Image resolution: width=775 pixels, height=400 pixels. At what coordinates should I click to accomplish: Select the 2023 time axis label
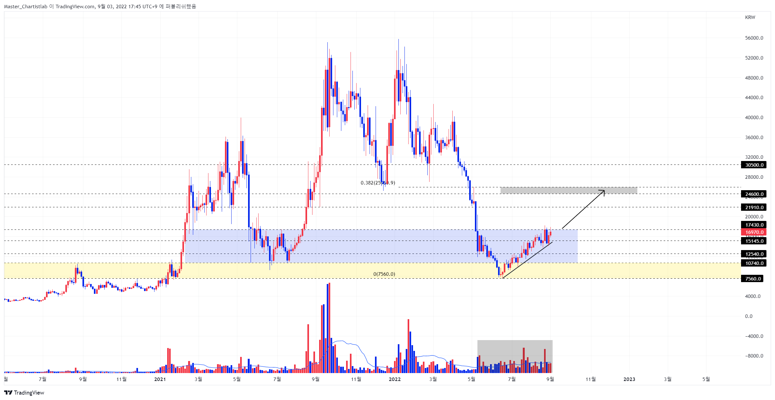coord(629,379)
